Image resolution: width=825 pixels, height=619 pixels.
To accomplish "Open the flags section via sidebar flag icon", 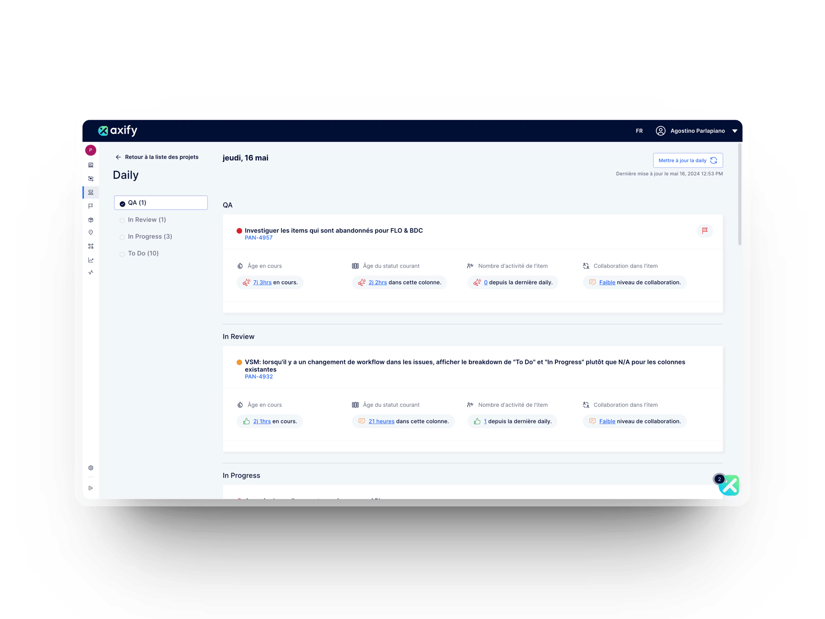I will [91, 206].
